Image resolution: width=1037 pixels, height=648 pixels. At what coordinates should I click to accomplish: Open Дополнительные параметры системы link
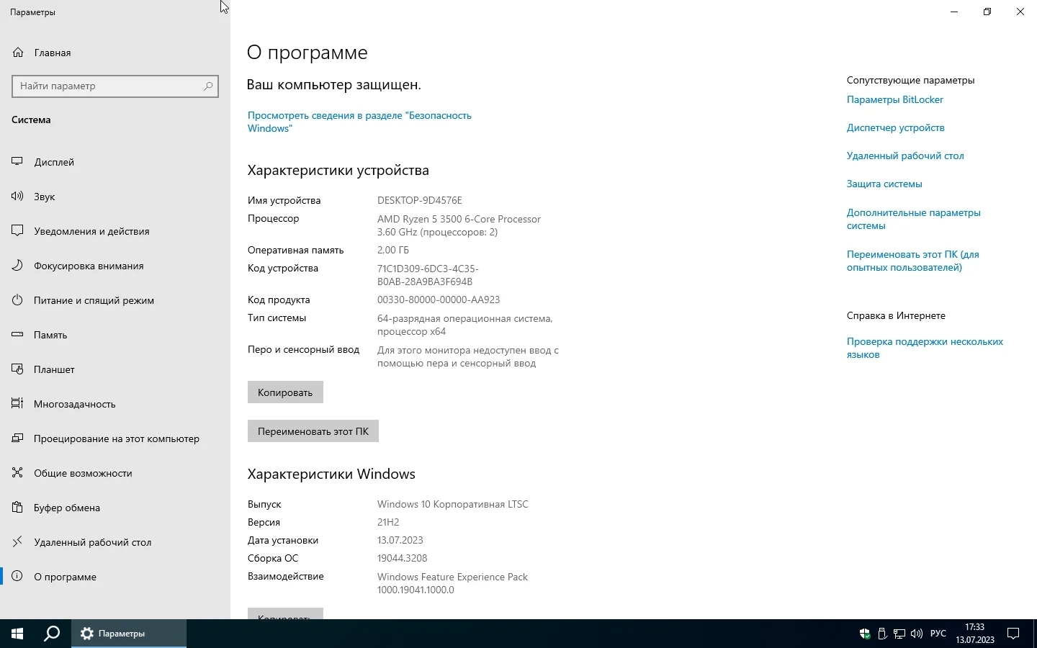point(914,219)
